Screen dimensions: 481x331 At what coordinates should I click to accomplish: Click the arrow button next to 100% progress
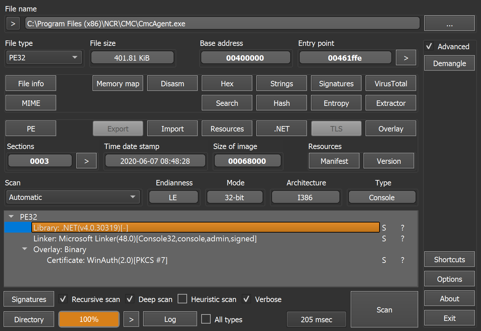click(131, 320)
